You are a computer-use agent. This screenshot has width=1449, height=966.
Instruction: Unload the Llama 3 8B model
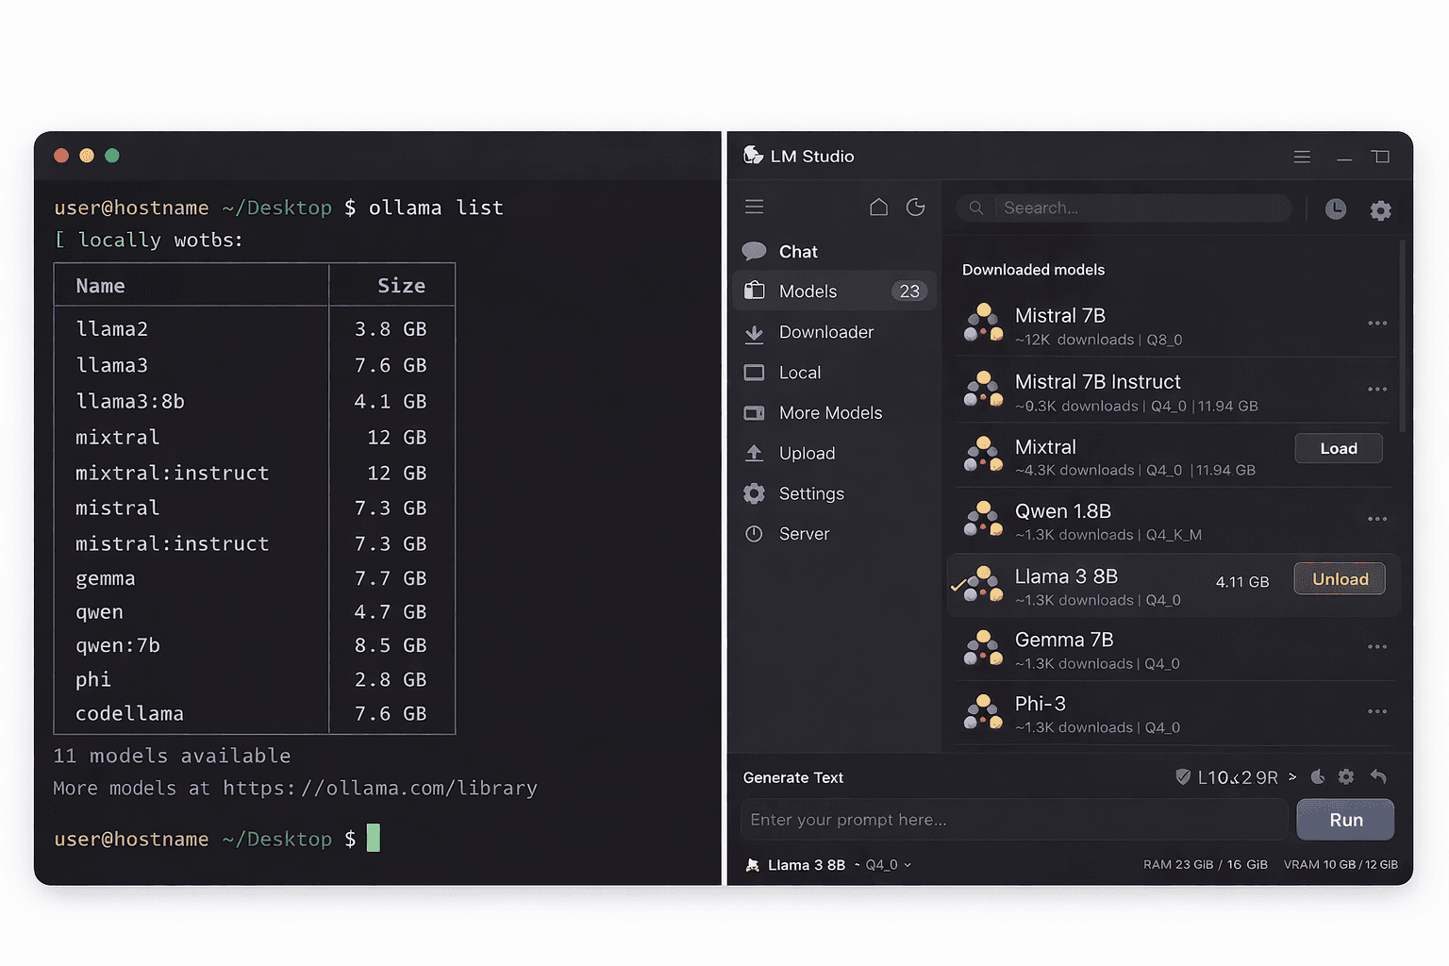coord(1339,578)
